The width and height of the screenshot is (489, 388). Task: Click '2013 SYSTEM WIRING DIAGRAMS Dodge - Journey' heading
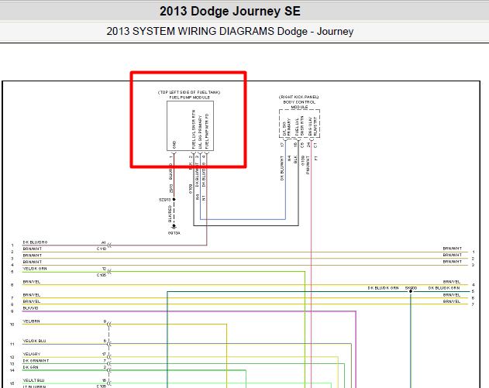230,32
